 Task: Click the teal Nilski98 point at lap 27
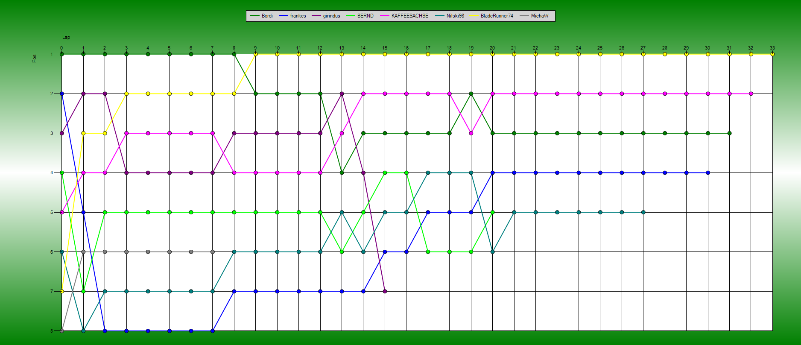[643, 212]
